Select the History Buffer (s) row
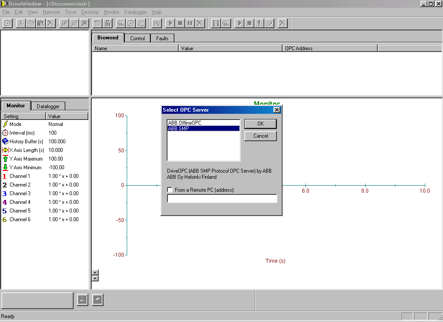 (45, 142)
